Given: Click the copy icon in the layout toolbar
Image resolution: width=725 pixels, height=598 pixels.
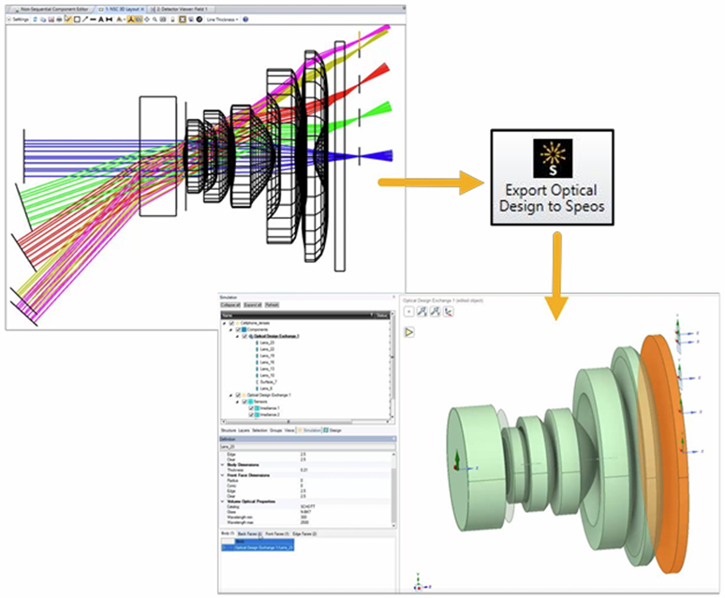Looking at the screenshot, I should 43,20.
